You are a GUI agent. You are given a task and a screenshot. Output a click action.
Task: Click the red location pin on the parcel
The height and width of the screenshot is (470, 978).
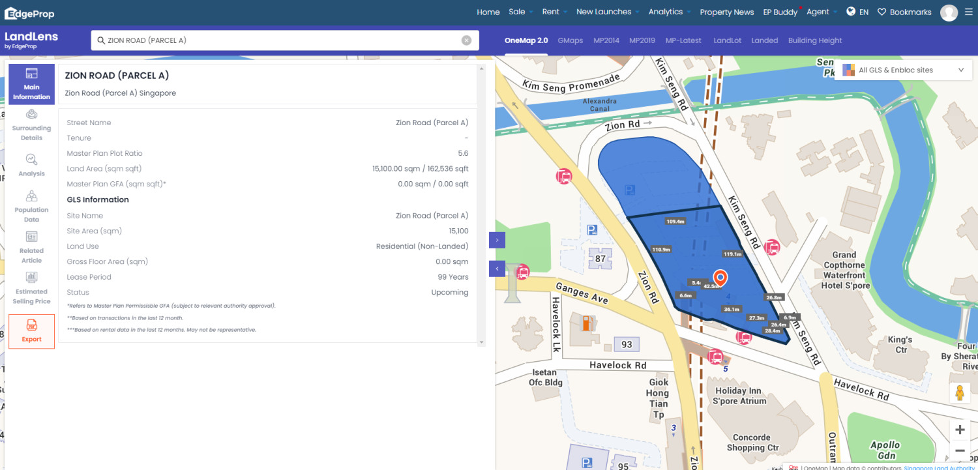pos(720,278)
